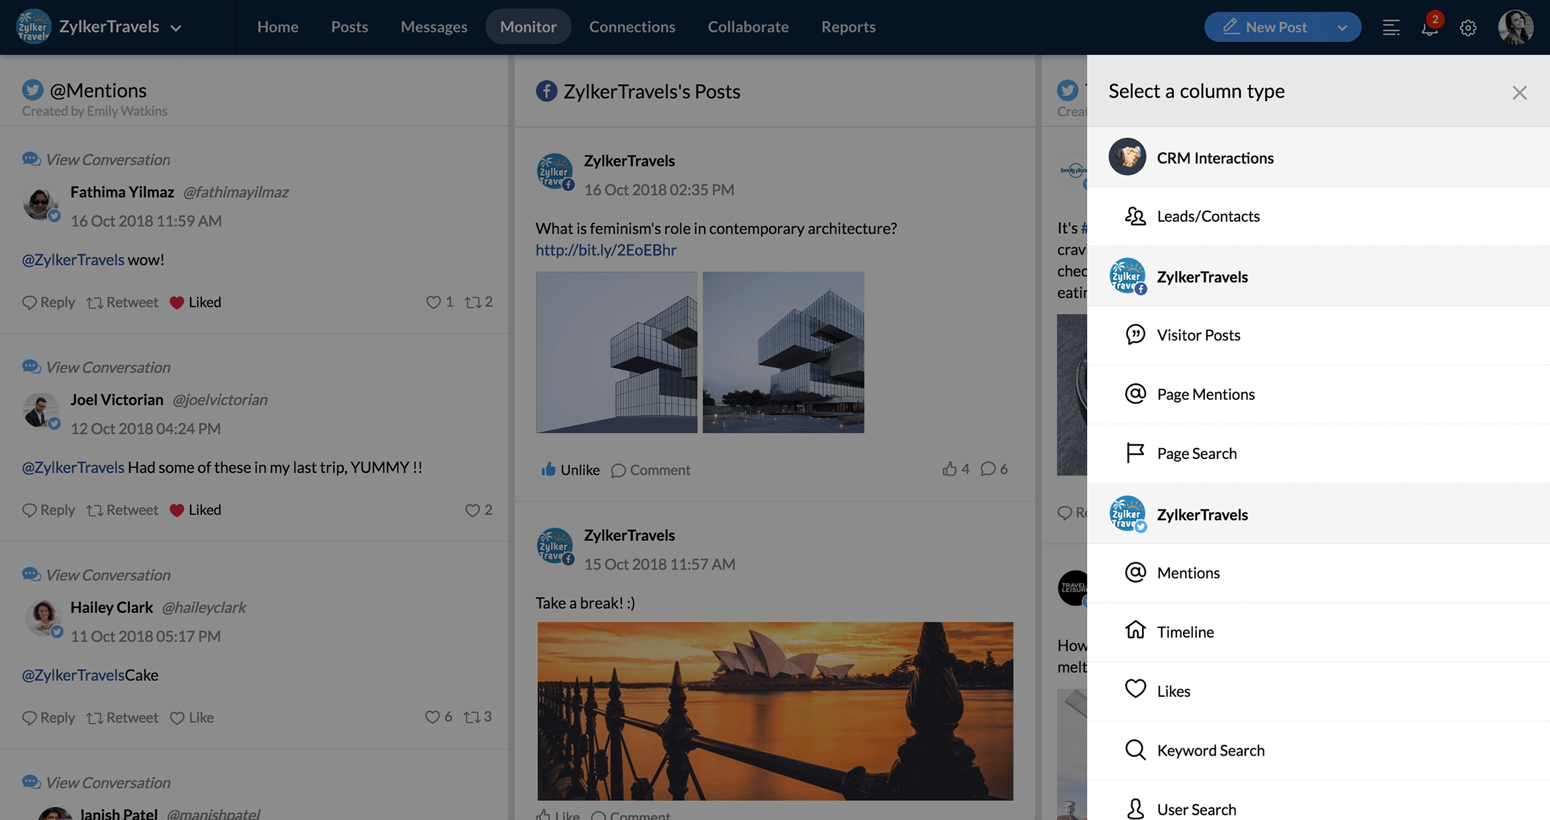Open the settings gear icon
The width and height of the screenshot is (1550, 820).
coord(1468,28)
